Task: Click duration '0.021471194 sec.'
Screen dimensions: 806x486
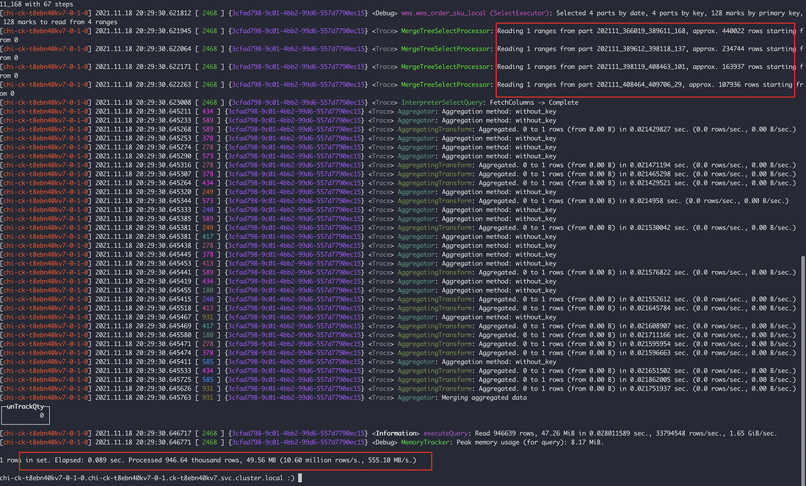Action: 658,165
